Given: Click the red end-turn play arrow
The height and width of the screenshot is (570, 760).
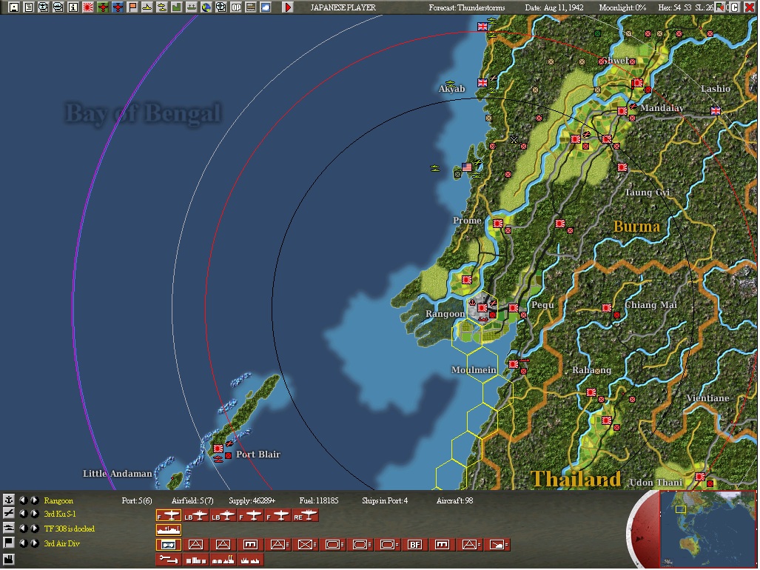Looking at the screenshot, I should point(288,7).
